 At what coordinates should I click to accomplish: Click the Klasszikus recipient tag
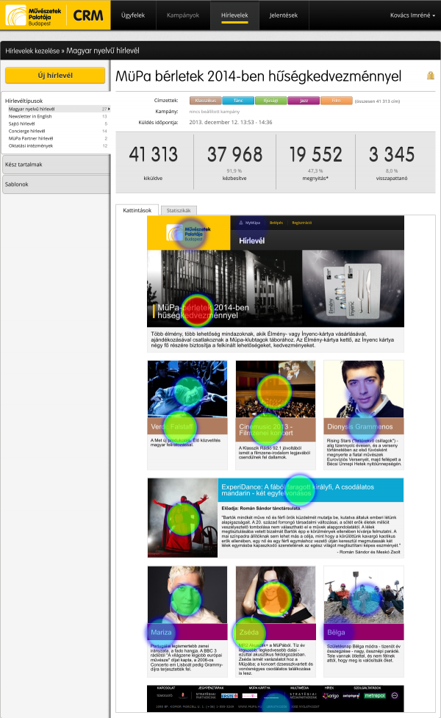click(x=206, y=101)
